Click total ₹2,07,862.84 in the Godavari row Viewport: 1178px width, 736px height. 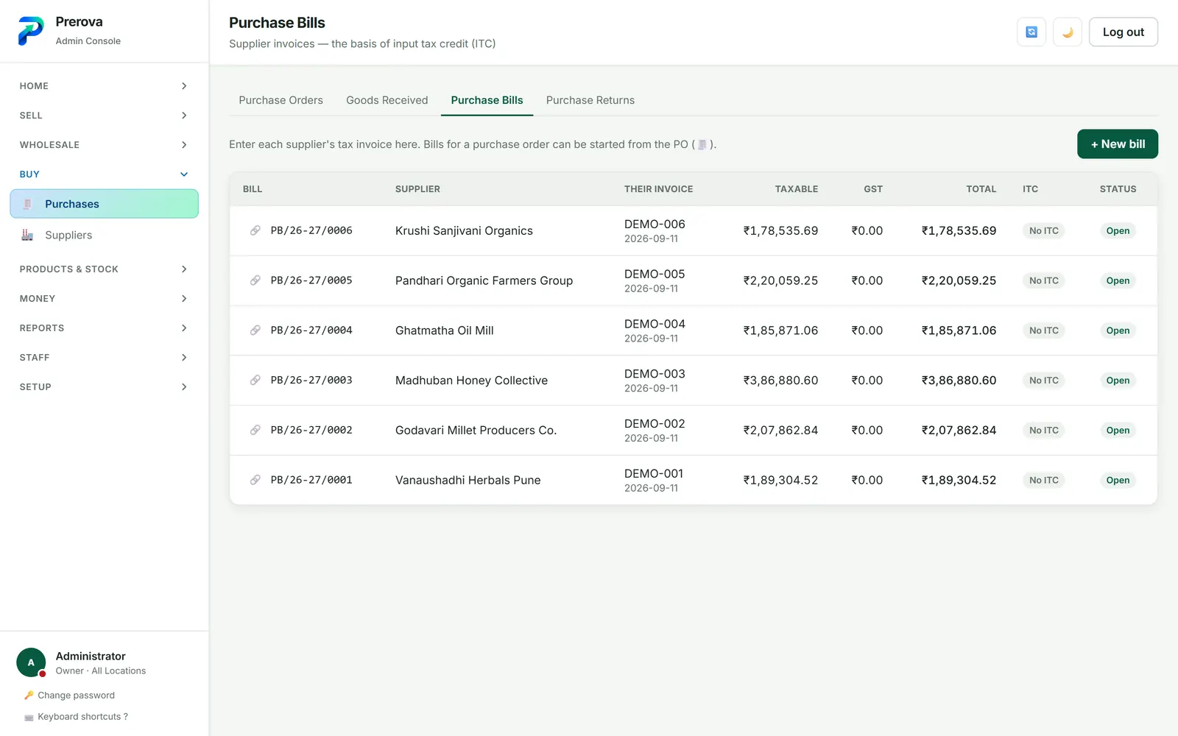pyautogui.click(x=959, y=430)
